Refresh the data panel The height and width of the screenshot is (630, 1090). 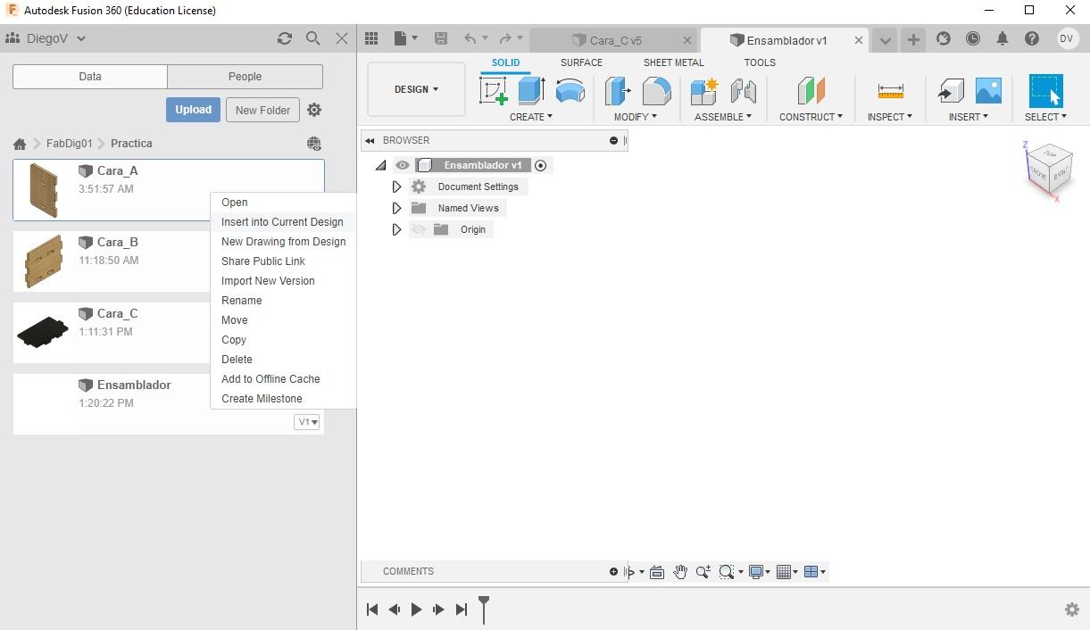point(285,38)
